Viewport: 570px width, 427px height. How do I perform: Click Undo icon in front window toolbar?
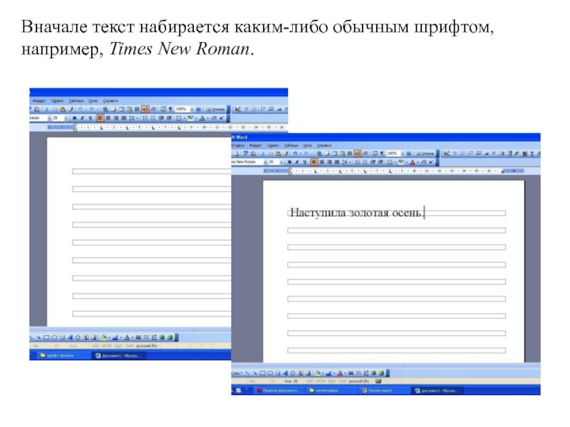[x=295, y=154]
